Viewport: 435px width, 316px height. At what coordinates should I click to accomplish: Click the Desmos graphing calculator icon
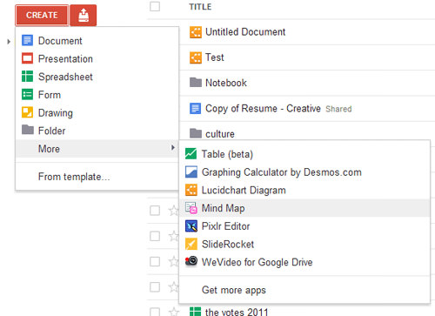(x=191, y=171)
